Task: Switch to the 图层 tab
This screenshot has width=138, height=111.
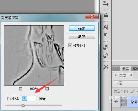Action: coord(126,69)
